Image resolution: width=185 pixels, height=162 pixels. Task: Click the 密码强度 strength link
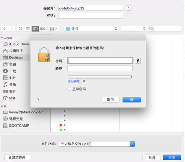point(74,81)
